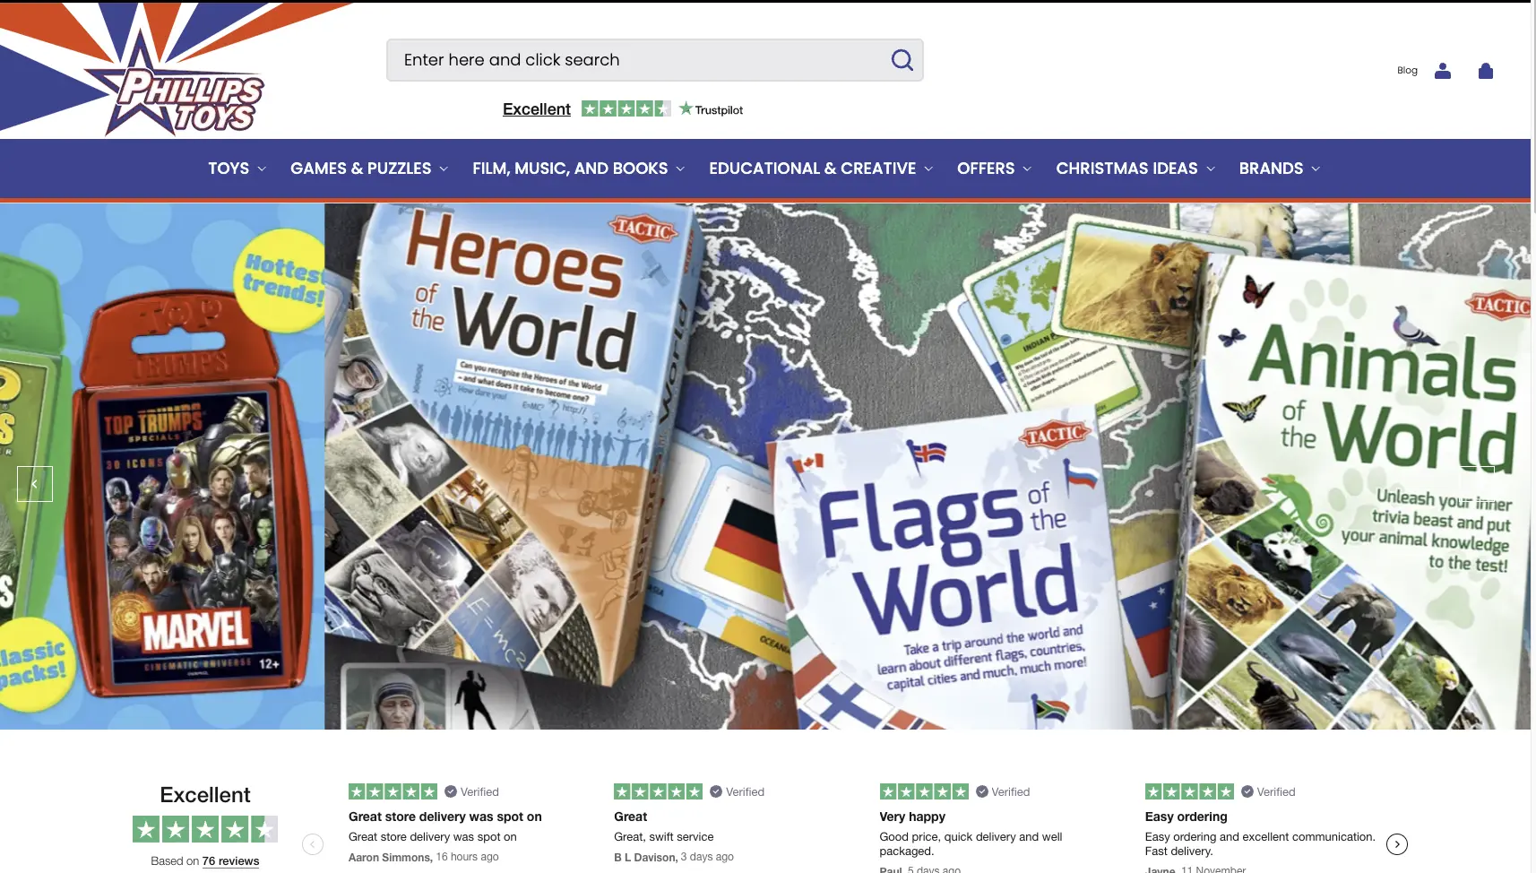Expand Educational & Creative chevron
1536x873 pixels.
tap(928, 169)
